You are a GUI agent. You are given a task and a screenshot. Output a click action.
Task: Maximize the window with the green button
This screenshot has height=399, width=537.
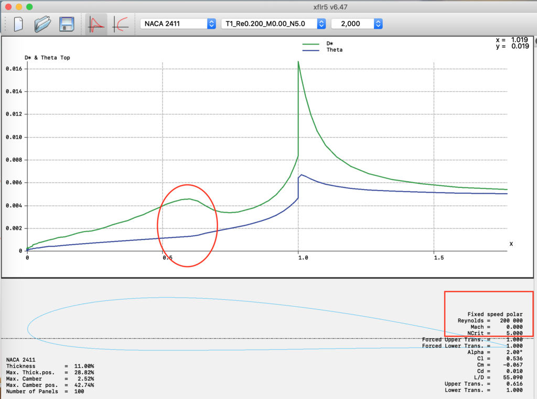[x=29, y=7]
